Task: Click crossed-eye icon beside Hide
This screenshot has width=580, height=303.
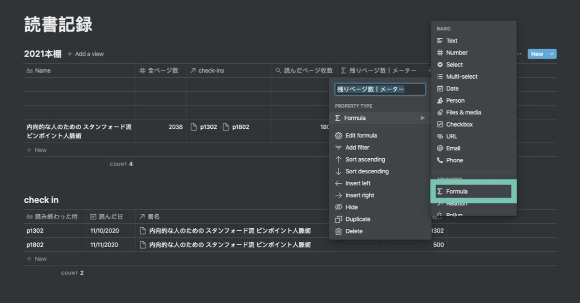Action: click(x=338, y=207)
